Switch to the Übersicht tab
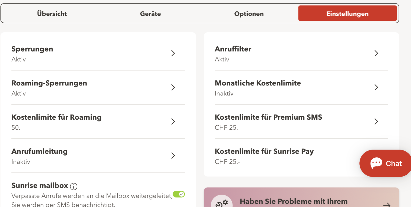 (52, 14)
